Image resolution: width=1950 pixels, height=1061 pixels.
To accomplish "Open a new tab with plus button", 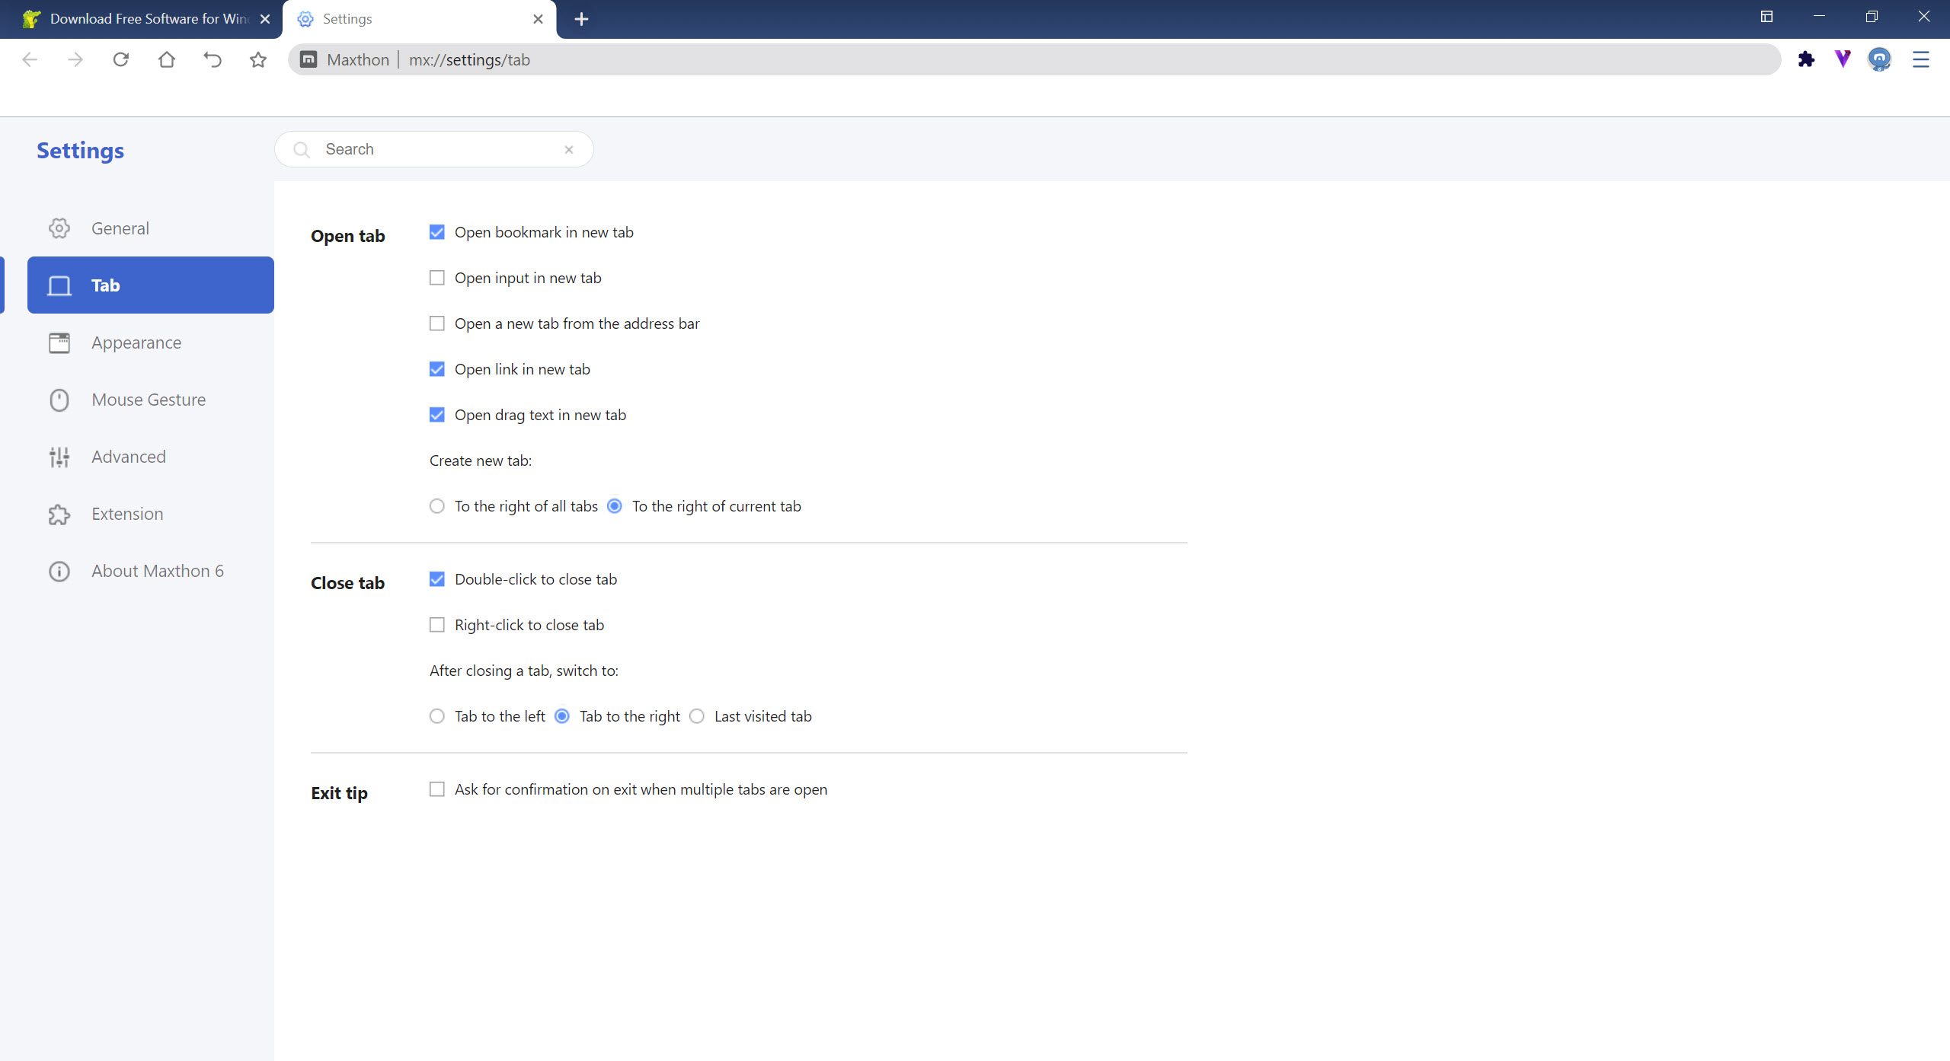I will coord(581,19).
